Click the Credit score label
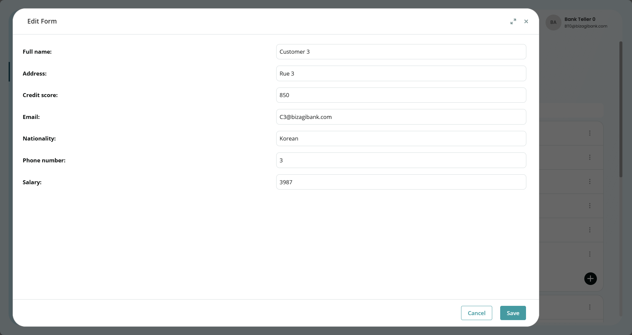 40,95
